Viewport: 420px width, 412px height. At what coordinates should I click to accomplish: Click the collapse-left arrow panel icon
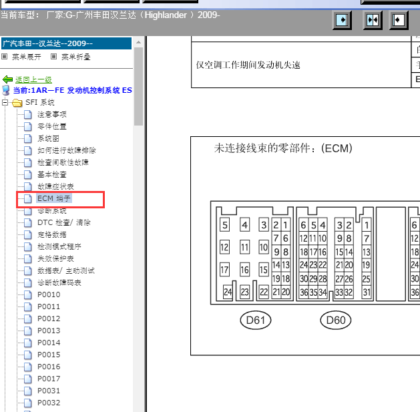[399, 20]
